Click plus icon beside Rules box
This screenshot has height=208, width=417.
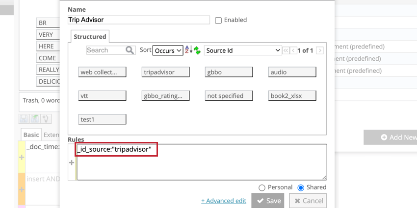(72, 162)
